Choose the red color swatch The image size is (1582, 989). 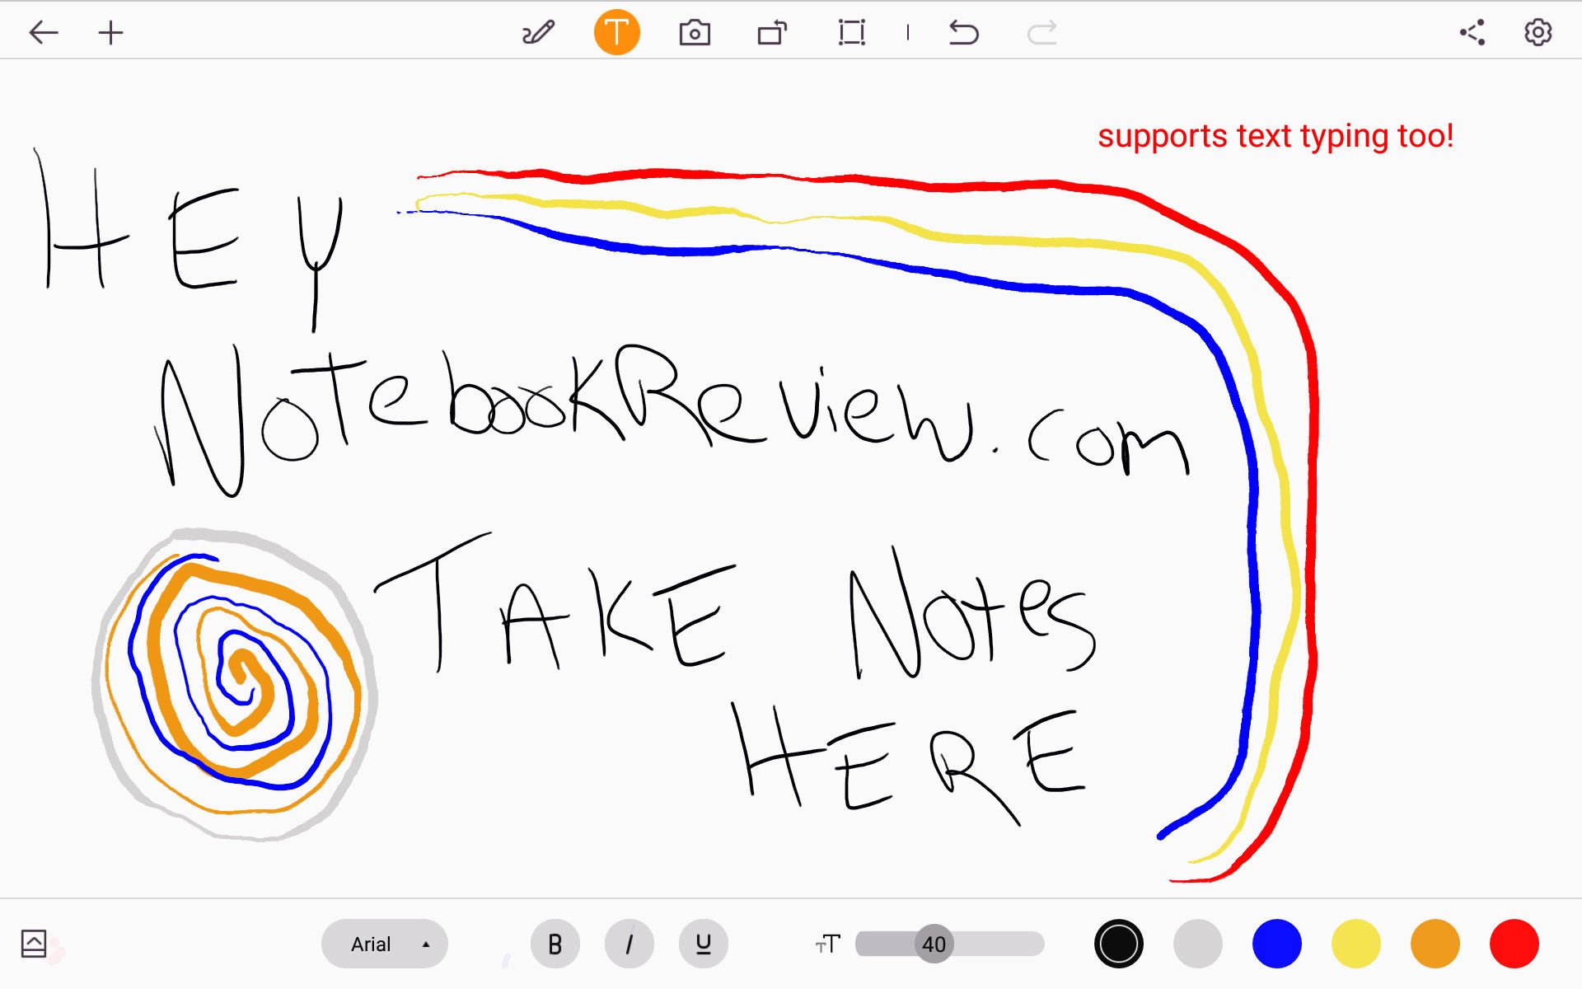pyautogui.click(x=1514, y=944)
